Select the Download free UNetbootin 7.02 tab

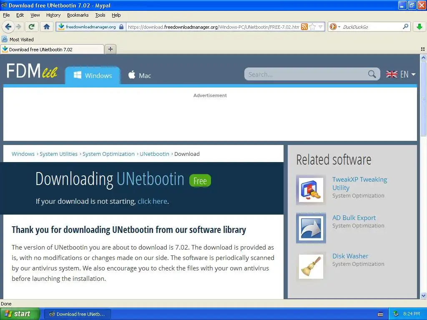[52, 49]
